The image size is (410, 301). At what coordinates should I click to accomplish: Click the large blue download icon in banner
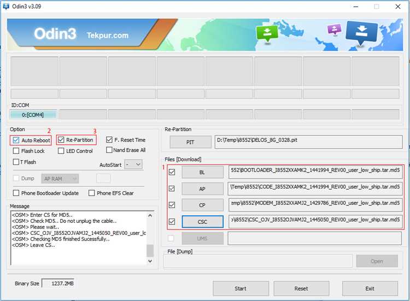(x=362, y=33)
